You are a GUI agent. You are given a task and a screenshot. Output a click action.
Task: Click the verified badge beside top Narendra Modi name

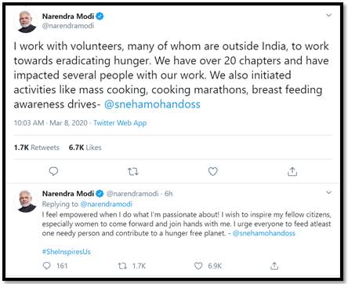[x=100, y=16]
